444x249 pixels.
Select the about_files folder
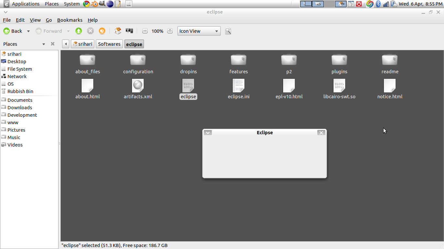click(87, 64)
